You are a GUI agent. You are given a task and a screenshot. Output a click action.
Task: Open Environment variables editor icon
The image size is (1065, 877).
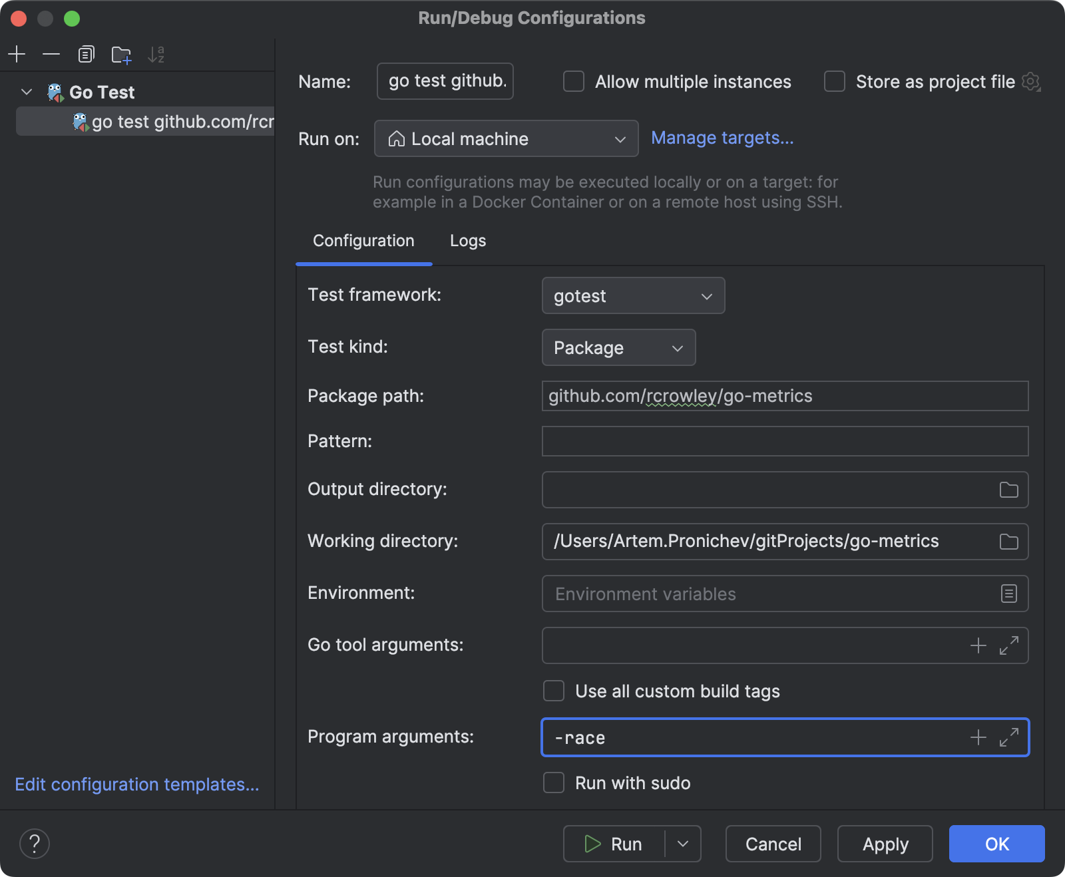(x=1008, y=594)
